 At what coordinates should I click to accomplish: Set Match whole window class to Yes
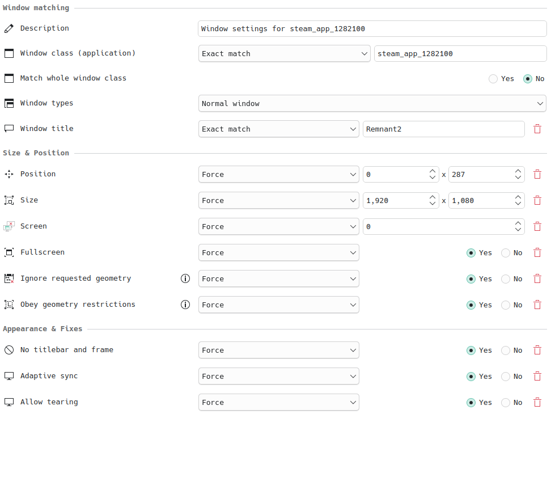coord(493,79)
